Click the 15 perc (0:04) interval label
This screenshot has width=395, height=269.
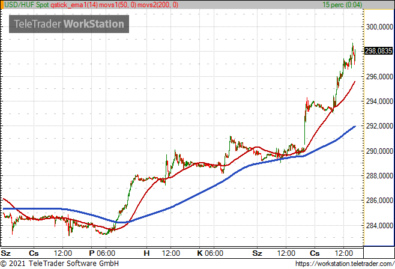point(342,5)
